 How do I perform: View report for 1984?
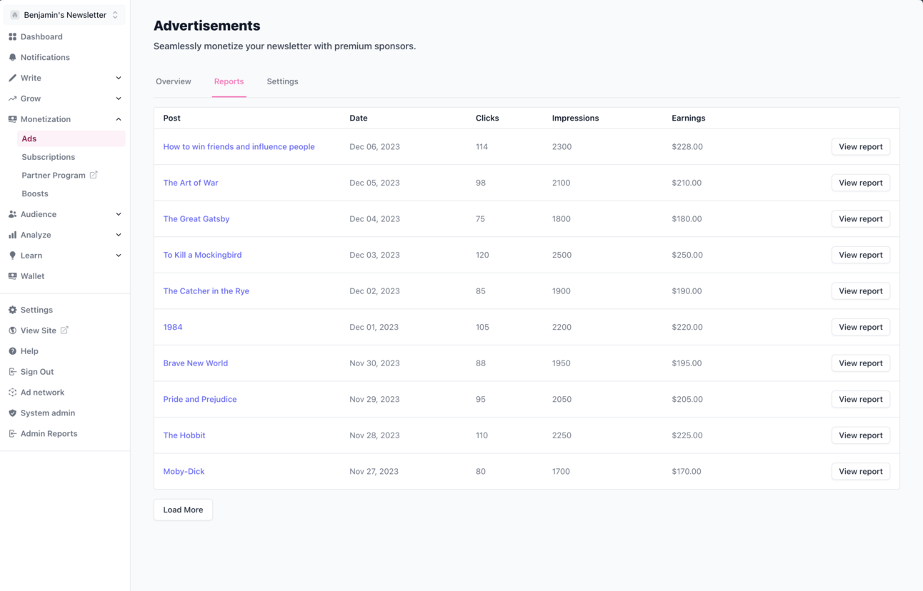(861, 327)
